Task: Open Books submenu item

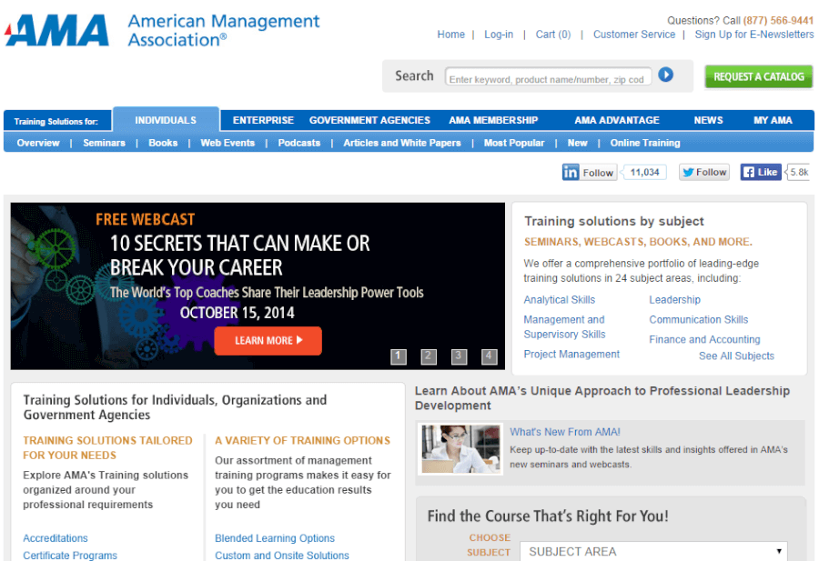Action: (x=163, y=143)
